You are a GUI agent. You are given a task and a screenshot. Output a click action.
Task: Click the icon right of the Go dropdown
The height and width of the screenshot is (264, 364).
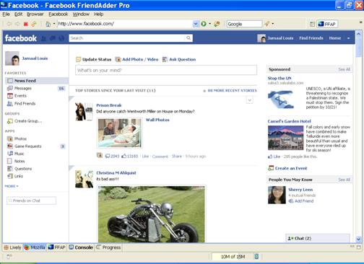click(x=217, y=24)
